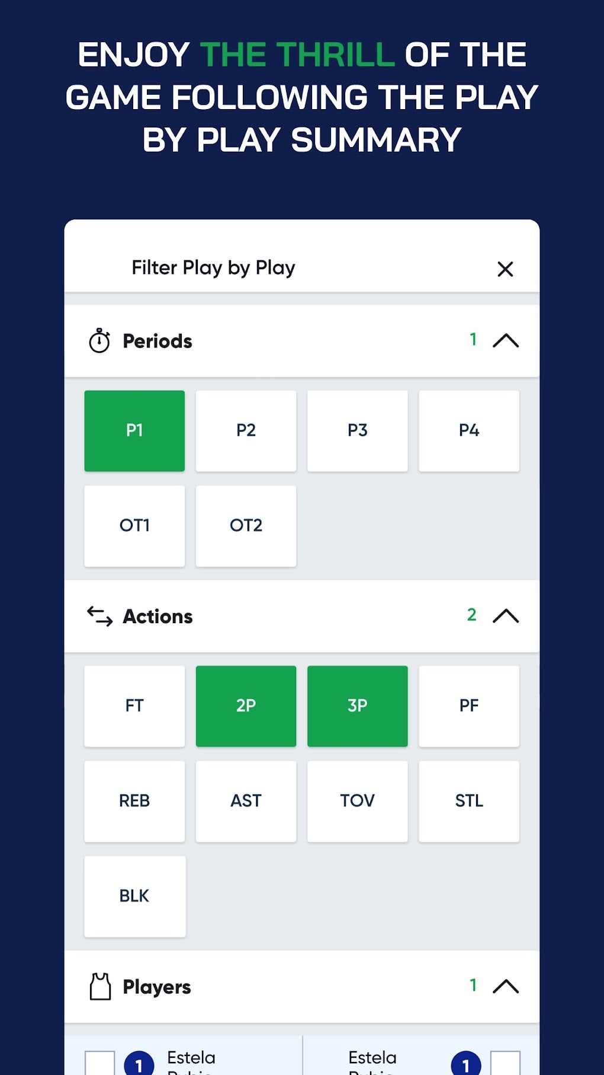The height and width of the screenshot is (1075, 604).
Task: Click the green 2P filter chip
Action: (246, 706)
